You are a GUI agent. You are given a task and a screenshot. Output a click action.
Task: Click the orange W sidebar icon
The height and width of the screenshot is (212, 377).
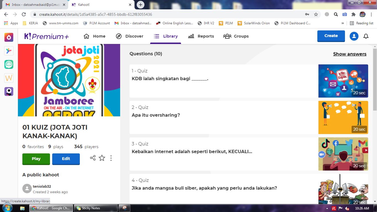(9, 78)
